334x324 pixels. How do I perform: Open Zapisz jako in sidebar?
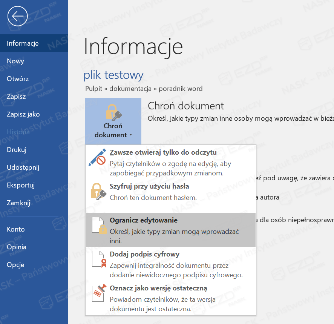point(23,114)
